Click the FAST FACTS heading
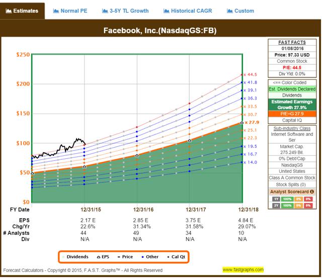 point(292,42)
